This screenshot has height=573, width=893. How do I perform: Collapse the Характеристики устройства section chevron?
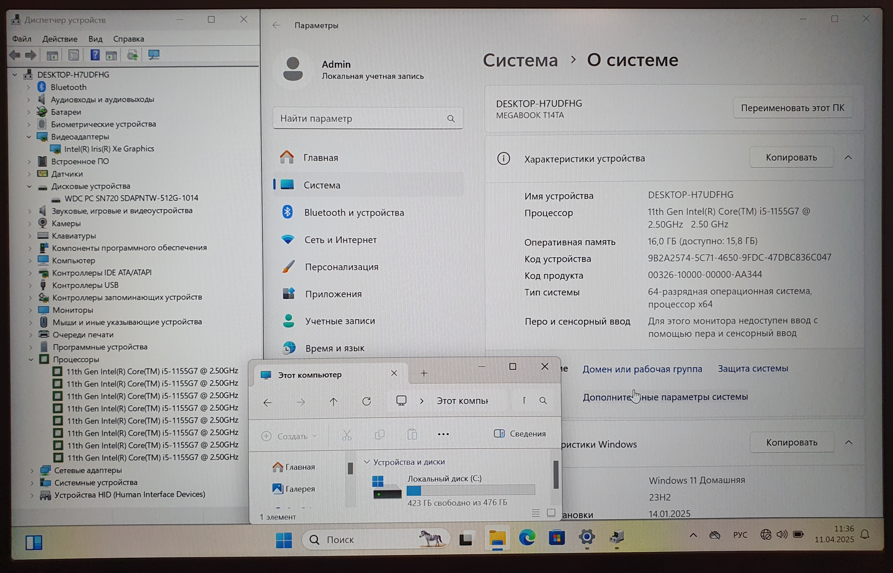[848, 158]
